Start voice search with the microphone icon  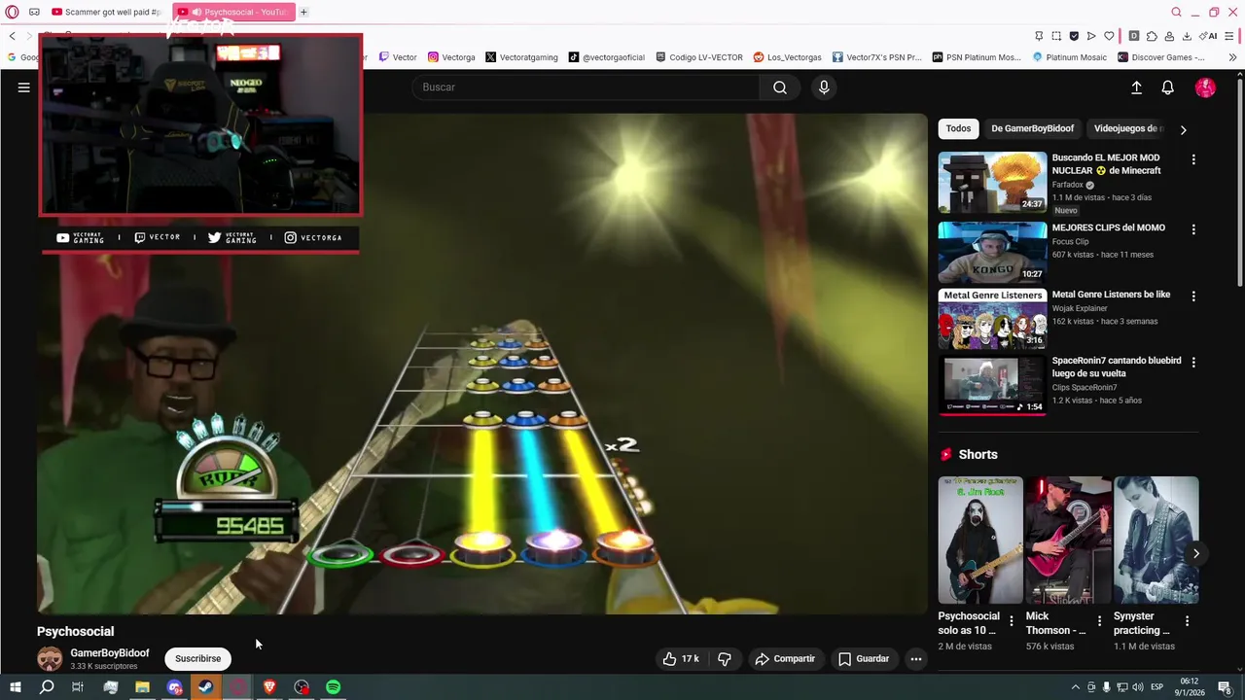point(824,87)
